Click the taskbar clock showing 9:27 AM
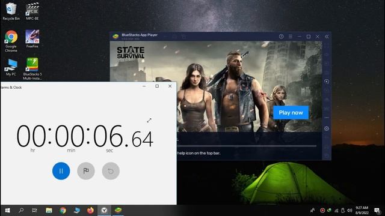The image size is (385, 216). [362, 211]
